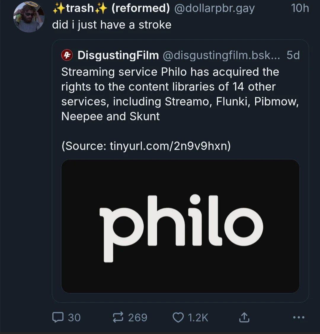Like the post with heart icon
Viewport: 320px width, 334px height.
[178, 317]
